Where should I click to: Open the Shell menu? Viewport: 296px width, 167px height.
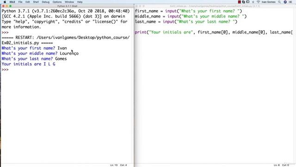36,2
